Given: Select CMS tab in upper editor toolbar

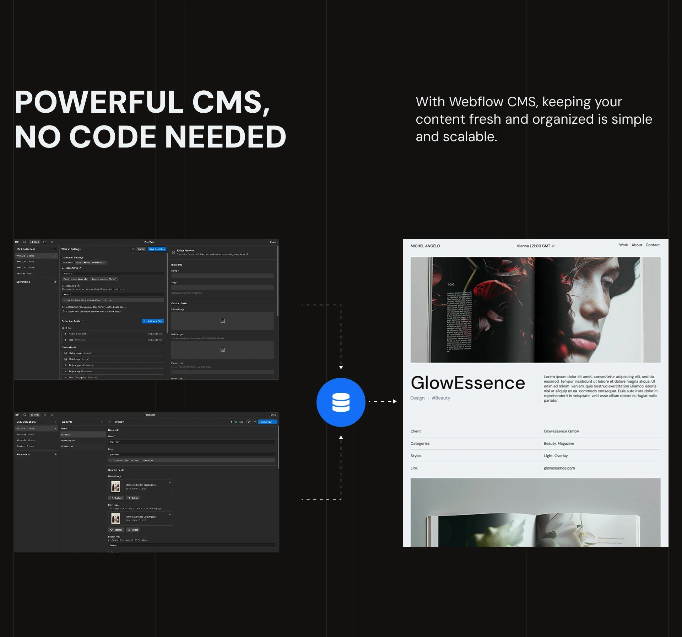Looking at the screenshot, I should [x=35, y=242].
